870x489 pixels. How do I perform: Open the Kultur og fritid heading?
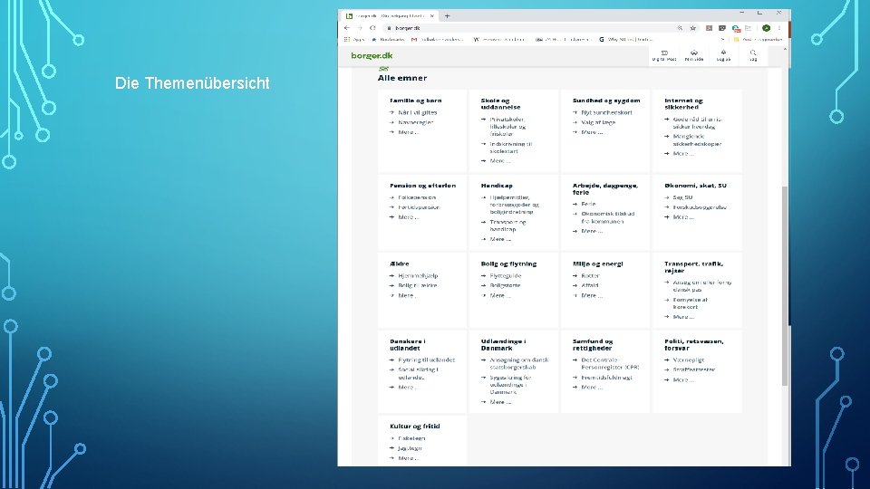[414, 427]
